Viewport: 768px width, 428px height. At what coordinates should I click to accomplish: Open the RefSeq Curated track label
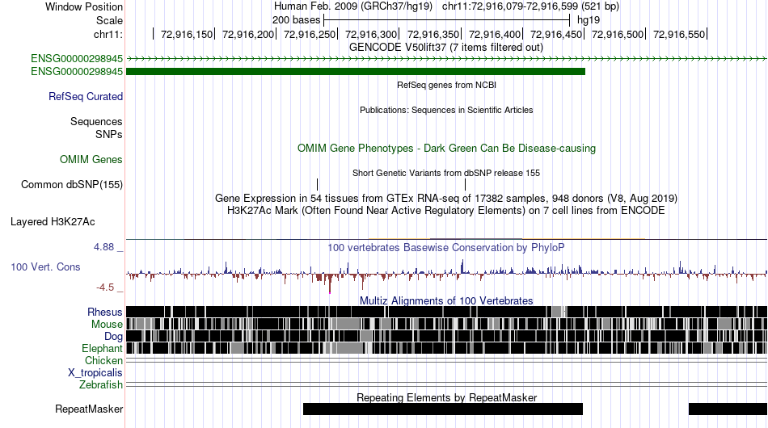(86, 96)
